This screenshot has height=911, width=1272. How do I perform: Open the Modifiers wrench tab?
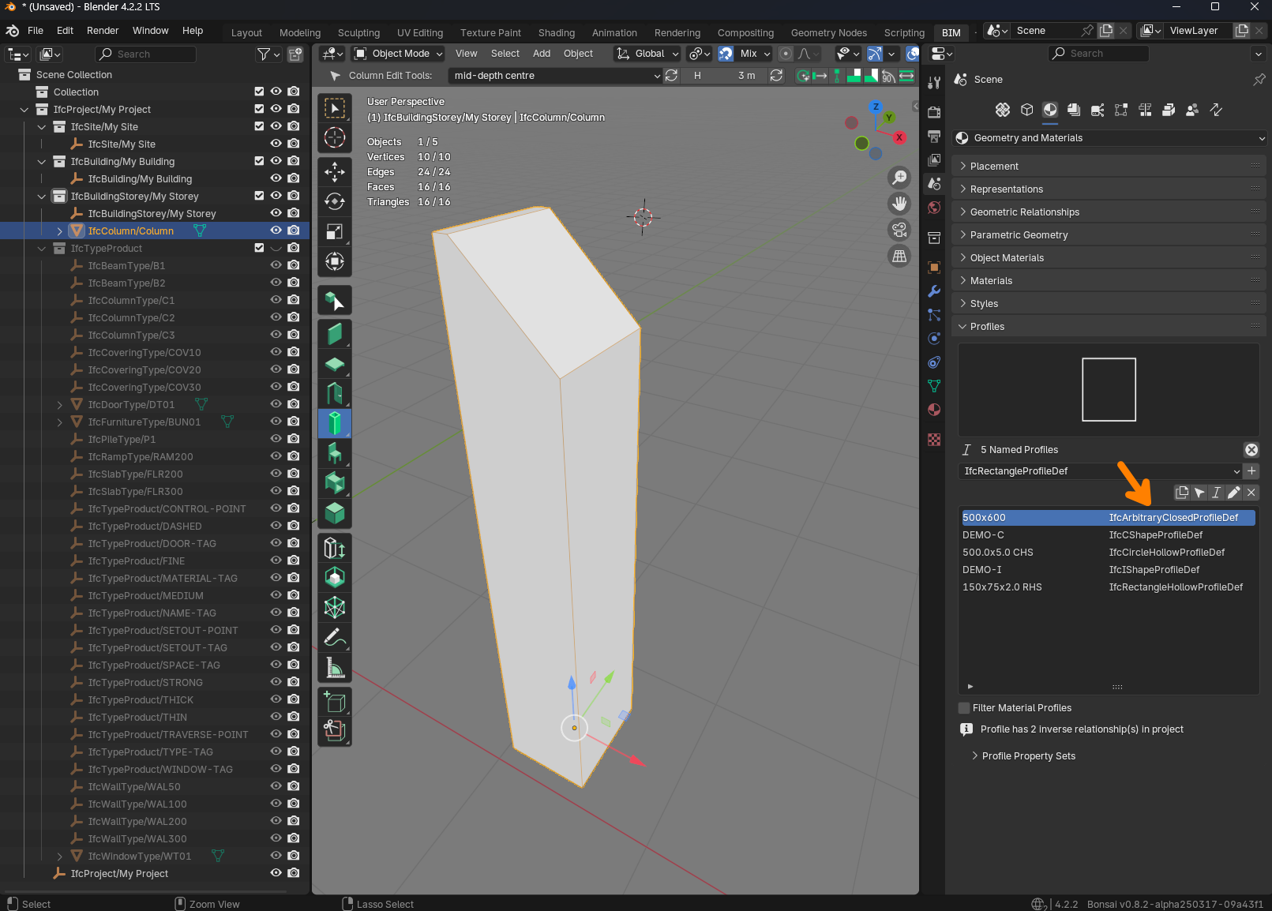tap(934, 291)
